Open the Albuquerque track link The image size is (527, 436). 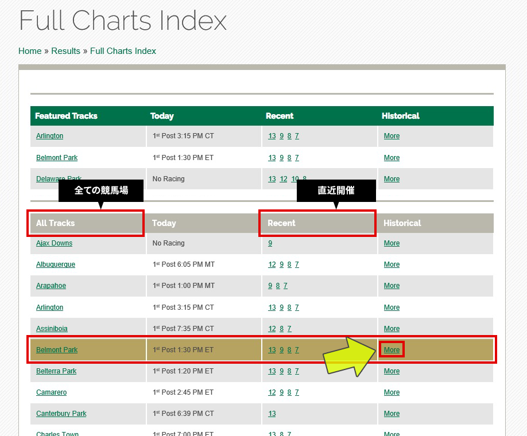click(56, 264)
